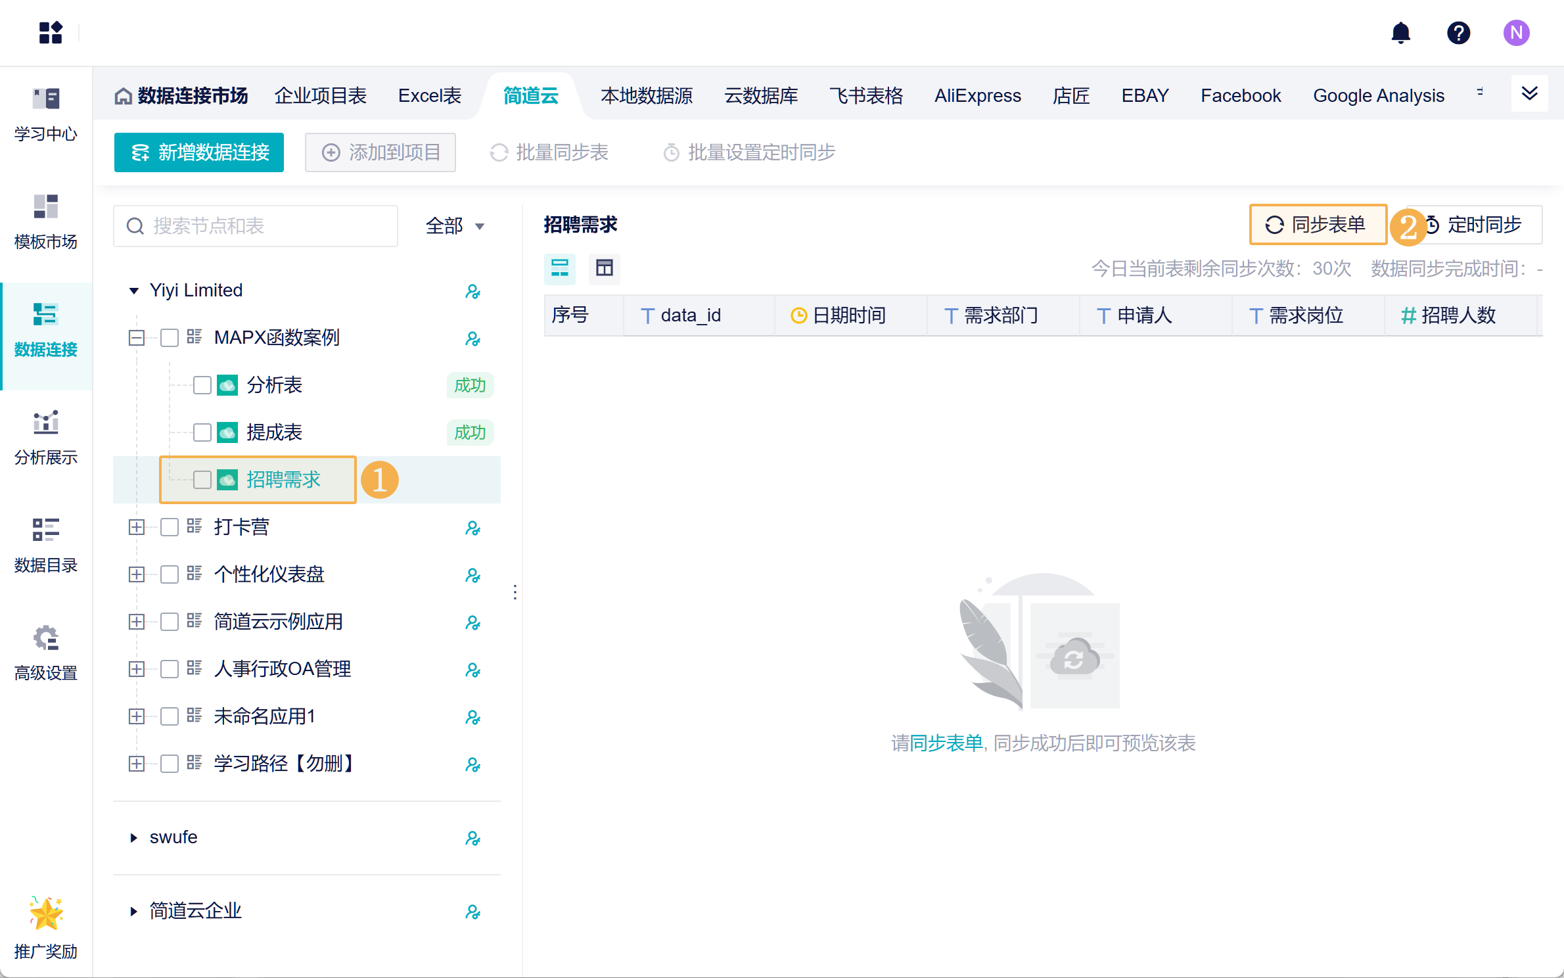Click the help question mark icon
1564x978 pixels.
[x=1458, y=33]
